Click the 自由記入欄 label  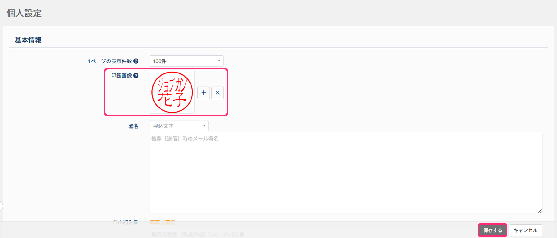[126, 222]
